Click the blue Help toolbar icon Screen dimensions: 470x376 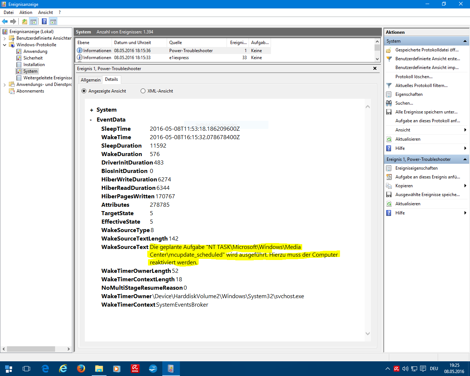44,22
